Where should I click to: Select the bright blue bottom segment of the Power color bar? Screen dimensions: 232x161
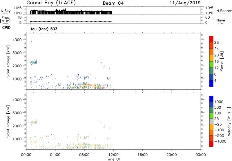click(x=211, y=83)
